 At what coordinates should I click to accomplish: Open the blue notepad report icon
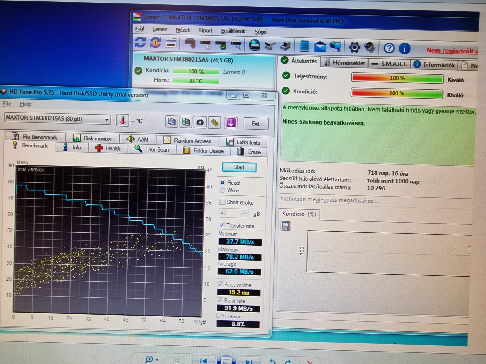(x=304, y=46)
